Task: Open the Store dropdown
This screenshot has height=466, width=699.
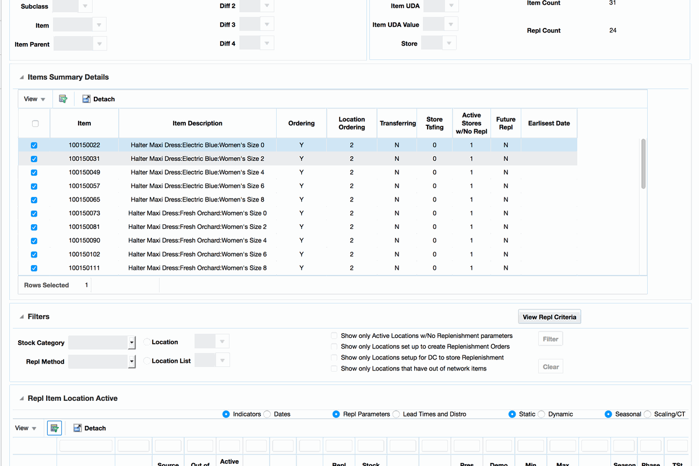Action: (449, 43)
